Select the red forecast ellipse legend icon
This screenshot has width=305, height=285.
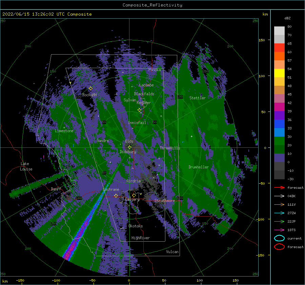point(279,247)
